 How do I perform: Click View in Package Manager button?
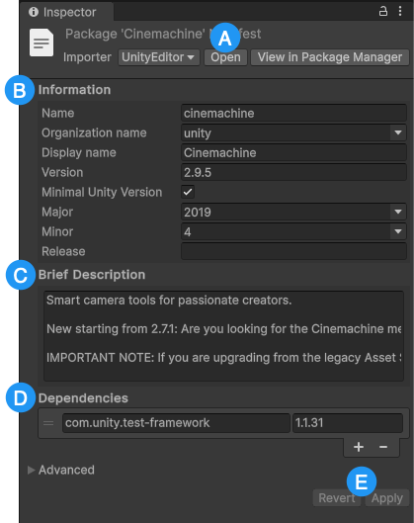pos(330,57)
